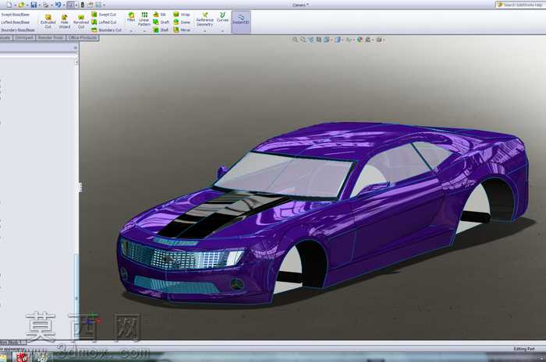The image size is (546, 362).
Task: Select the Extruded Cut tool
Action: click(48, 22)
